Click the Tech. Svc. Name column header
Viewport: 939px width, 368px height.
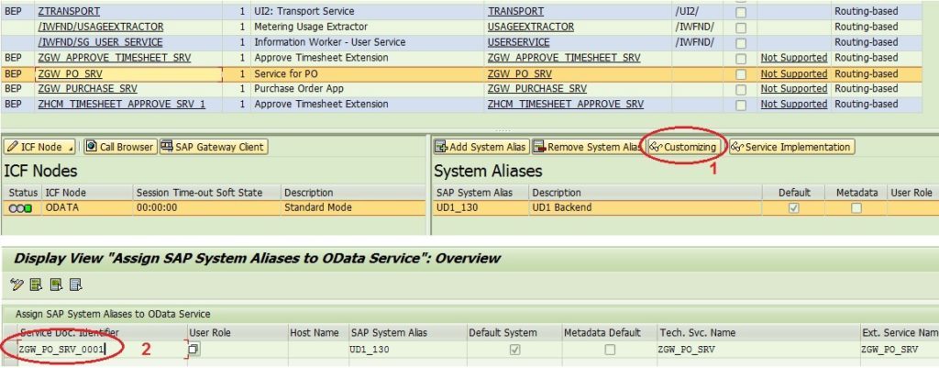point(757,332)
